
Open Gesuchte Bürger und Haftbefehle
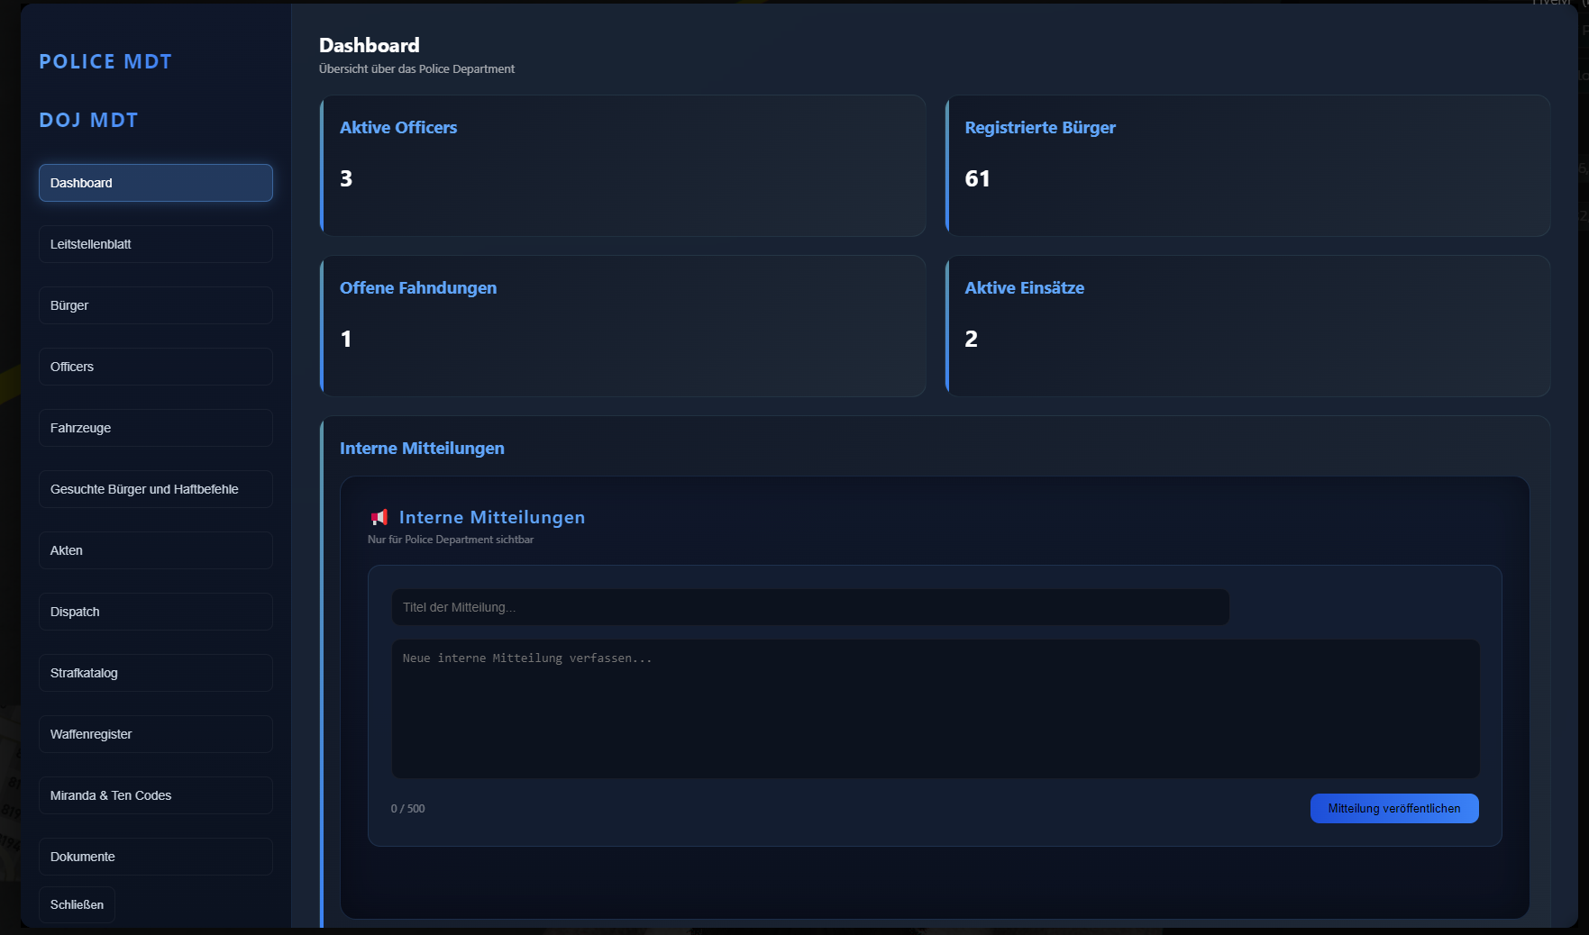coord(155,489)
